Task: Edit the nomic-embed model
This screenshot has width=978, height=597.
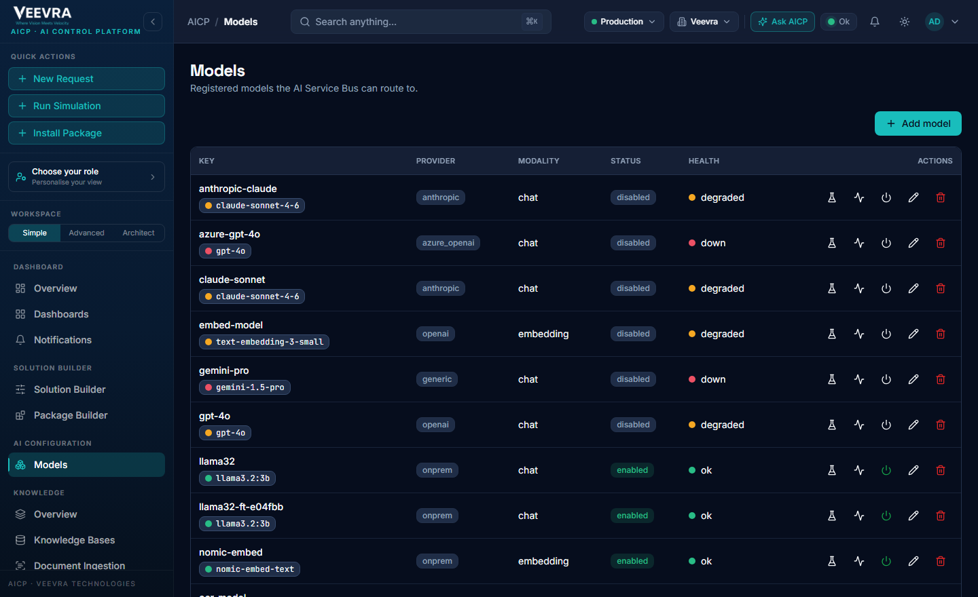Action: pos(913,561)
